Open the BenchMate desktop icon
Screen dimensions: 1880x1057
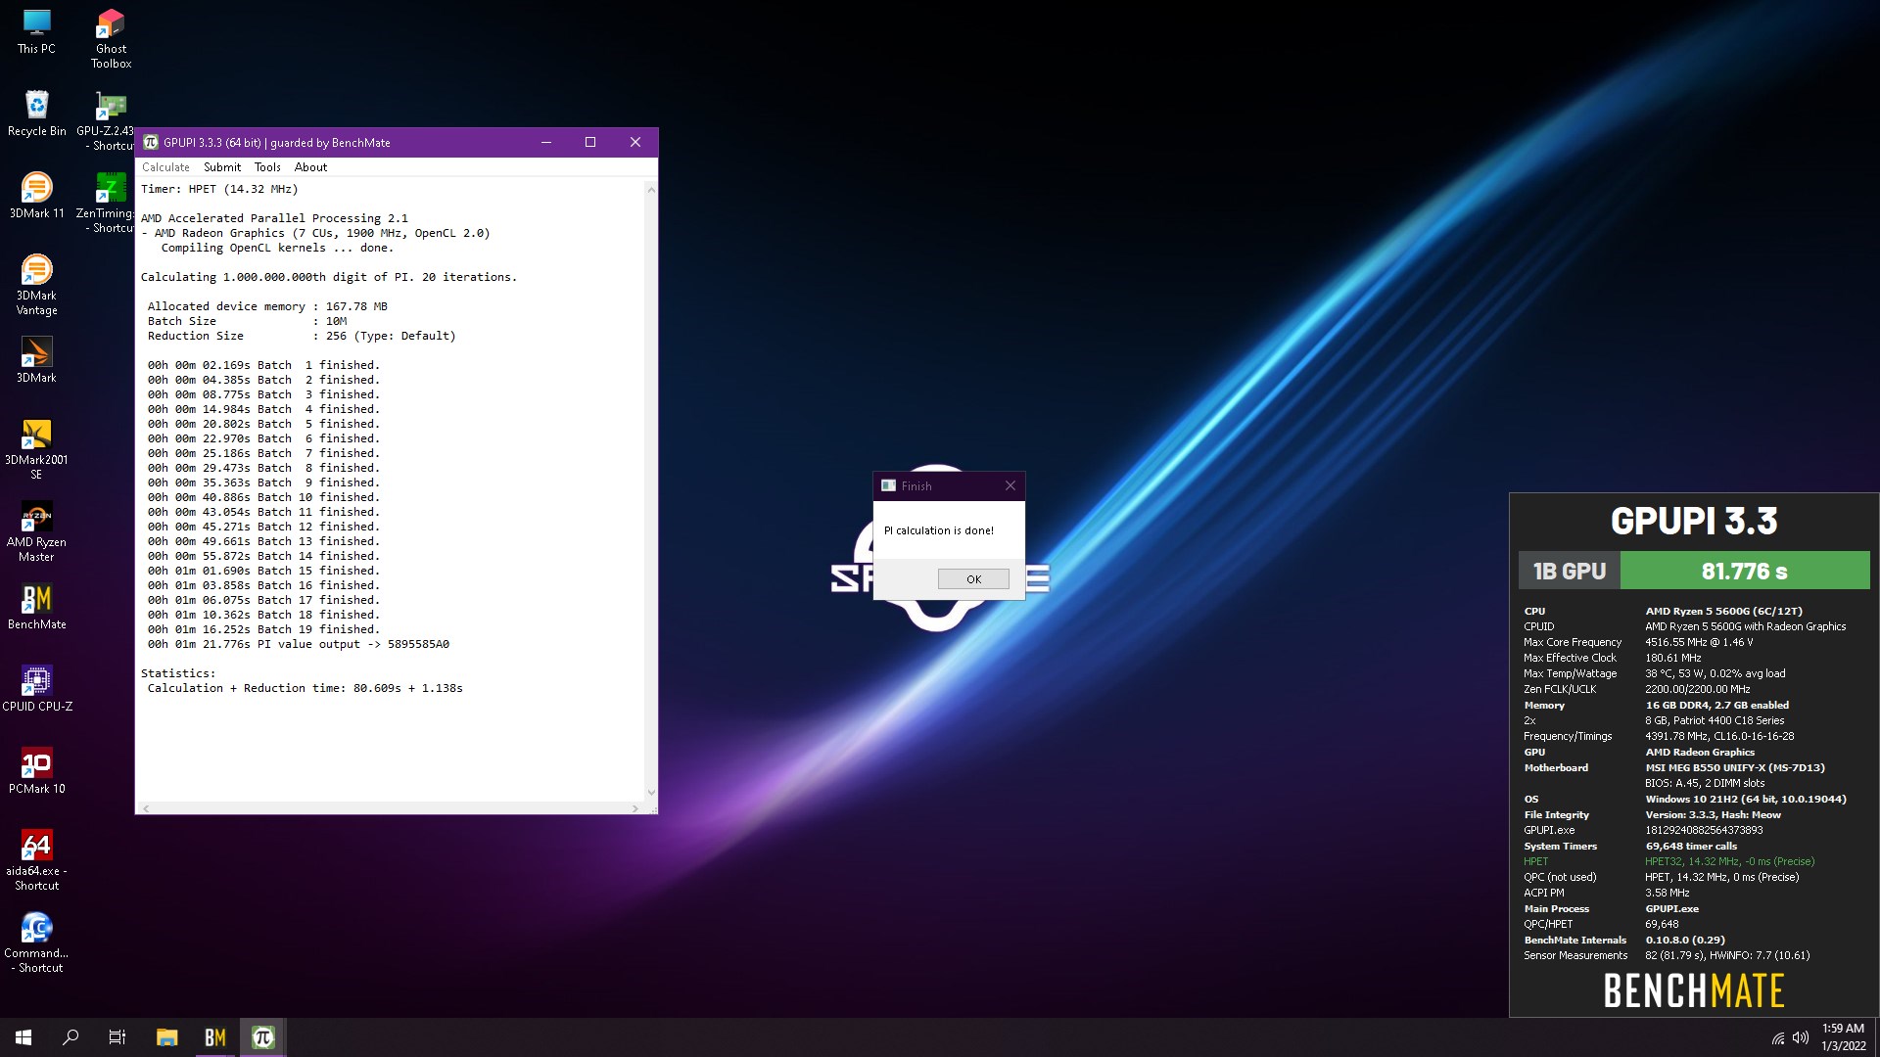[x=36, y=607]
